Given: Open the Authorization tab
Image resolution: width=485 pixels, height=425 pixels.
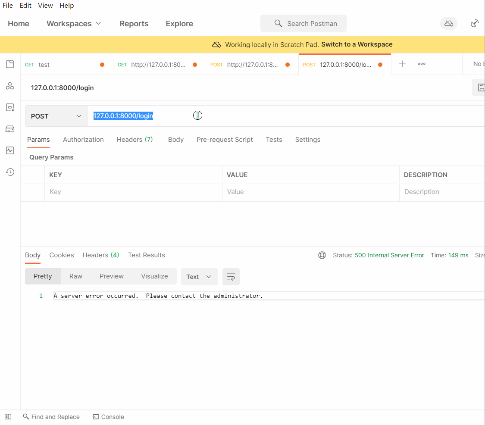Looking at the screenshot, I should click(83, 140).
